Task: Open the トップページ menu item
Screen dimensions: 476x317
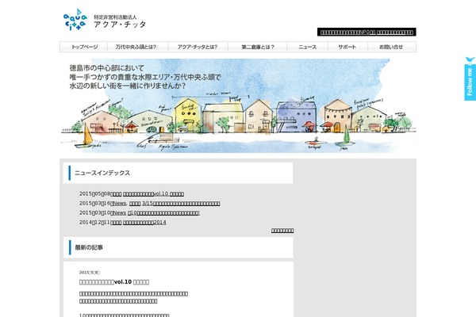Action: [84, 47]
